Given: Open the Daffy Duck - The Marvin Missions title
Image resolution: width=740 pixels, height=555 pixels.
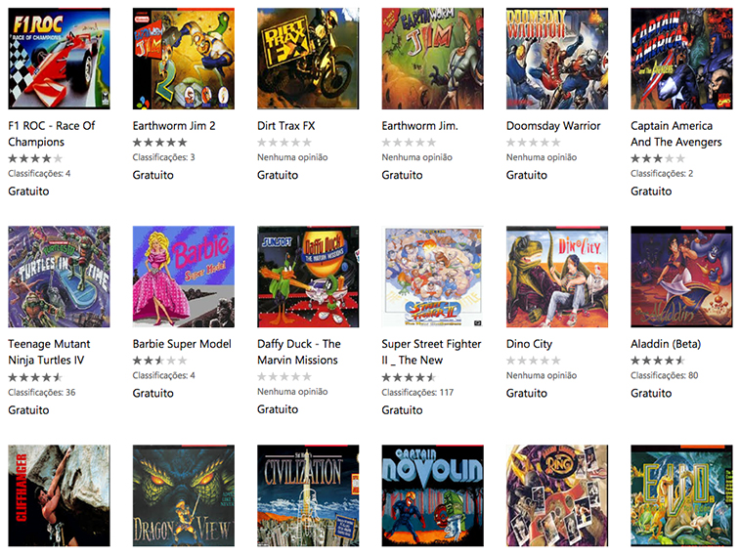Looking at the screenshot, I should click(299, 352).
